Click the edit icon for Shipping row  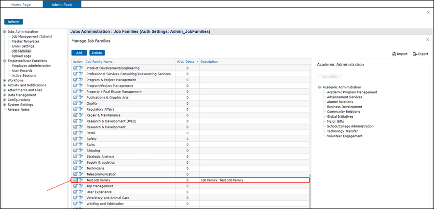[75, 151]
